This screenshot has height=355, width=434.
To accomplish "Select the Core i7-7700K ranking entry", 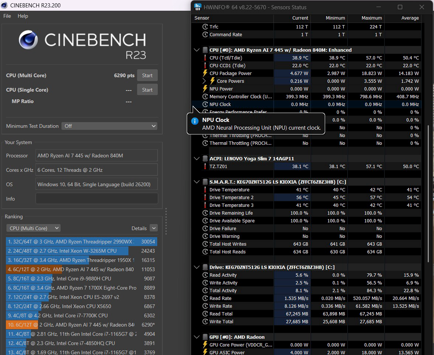I will tap(81, 315).
